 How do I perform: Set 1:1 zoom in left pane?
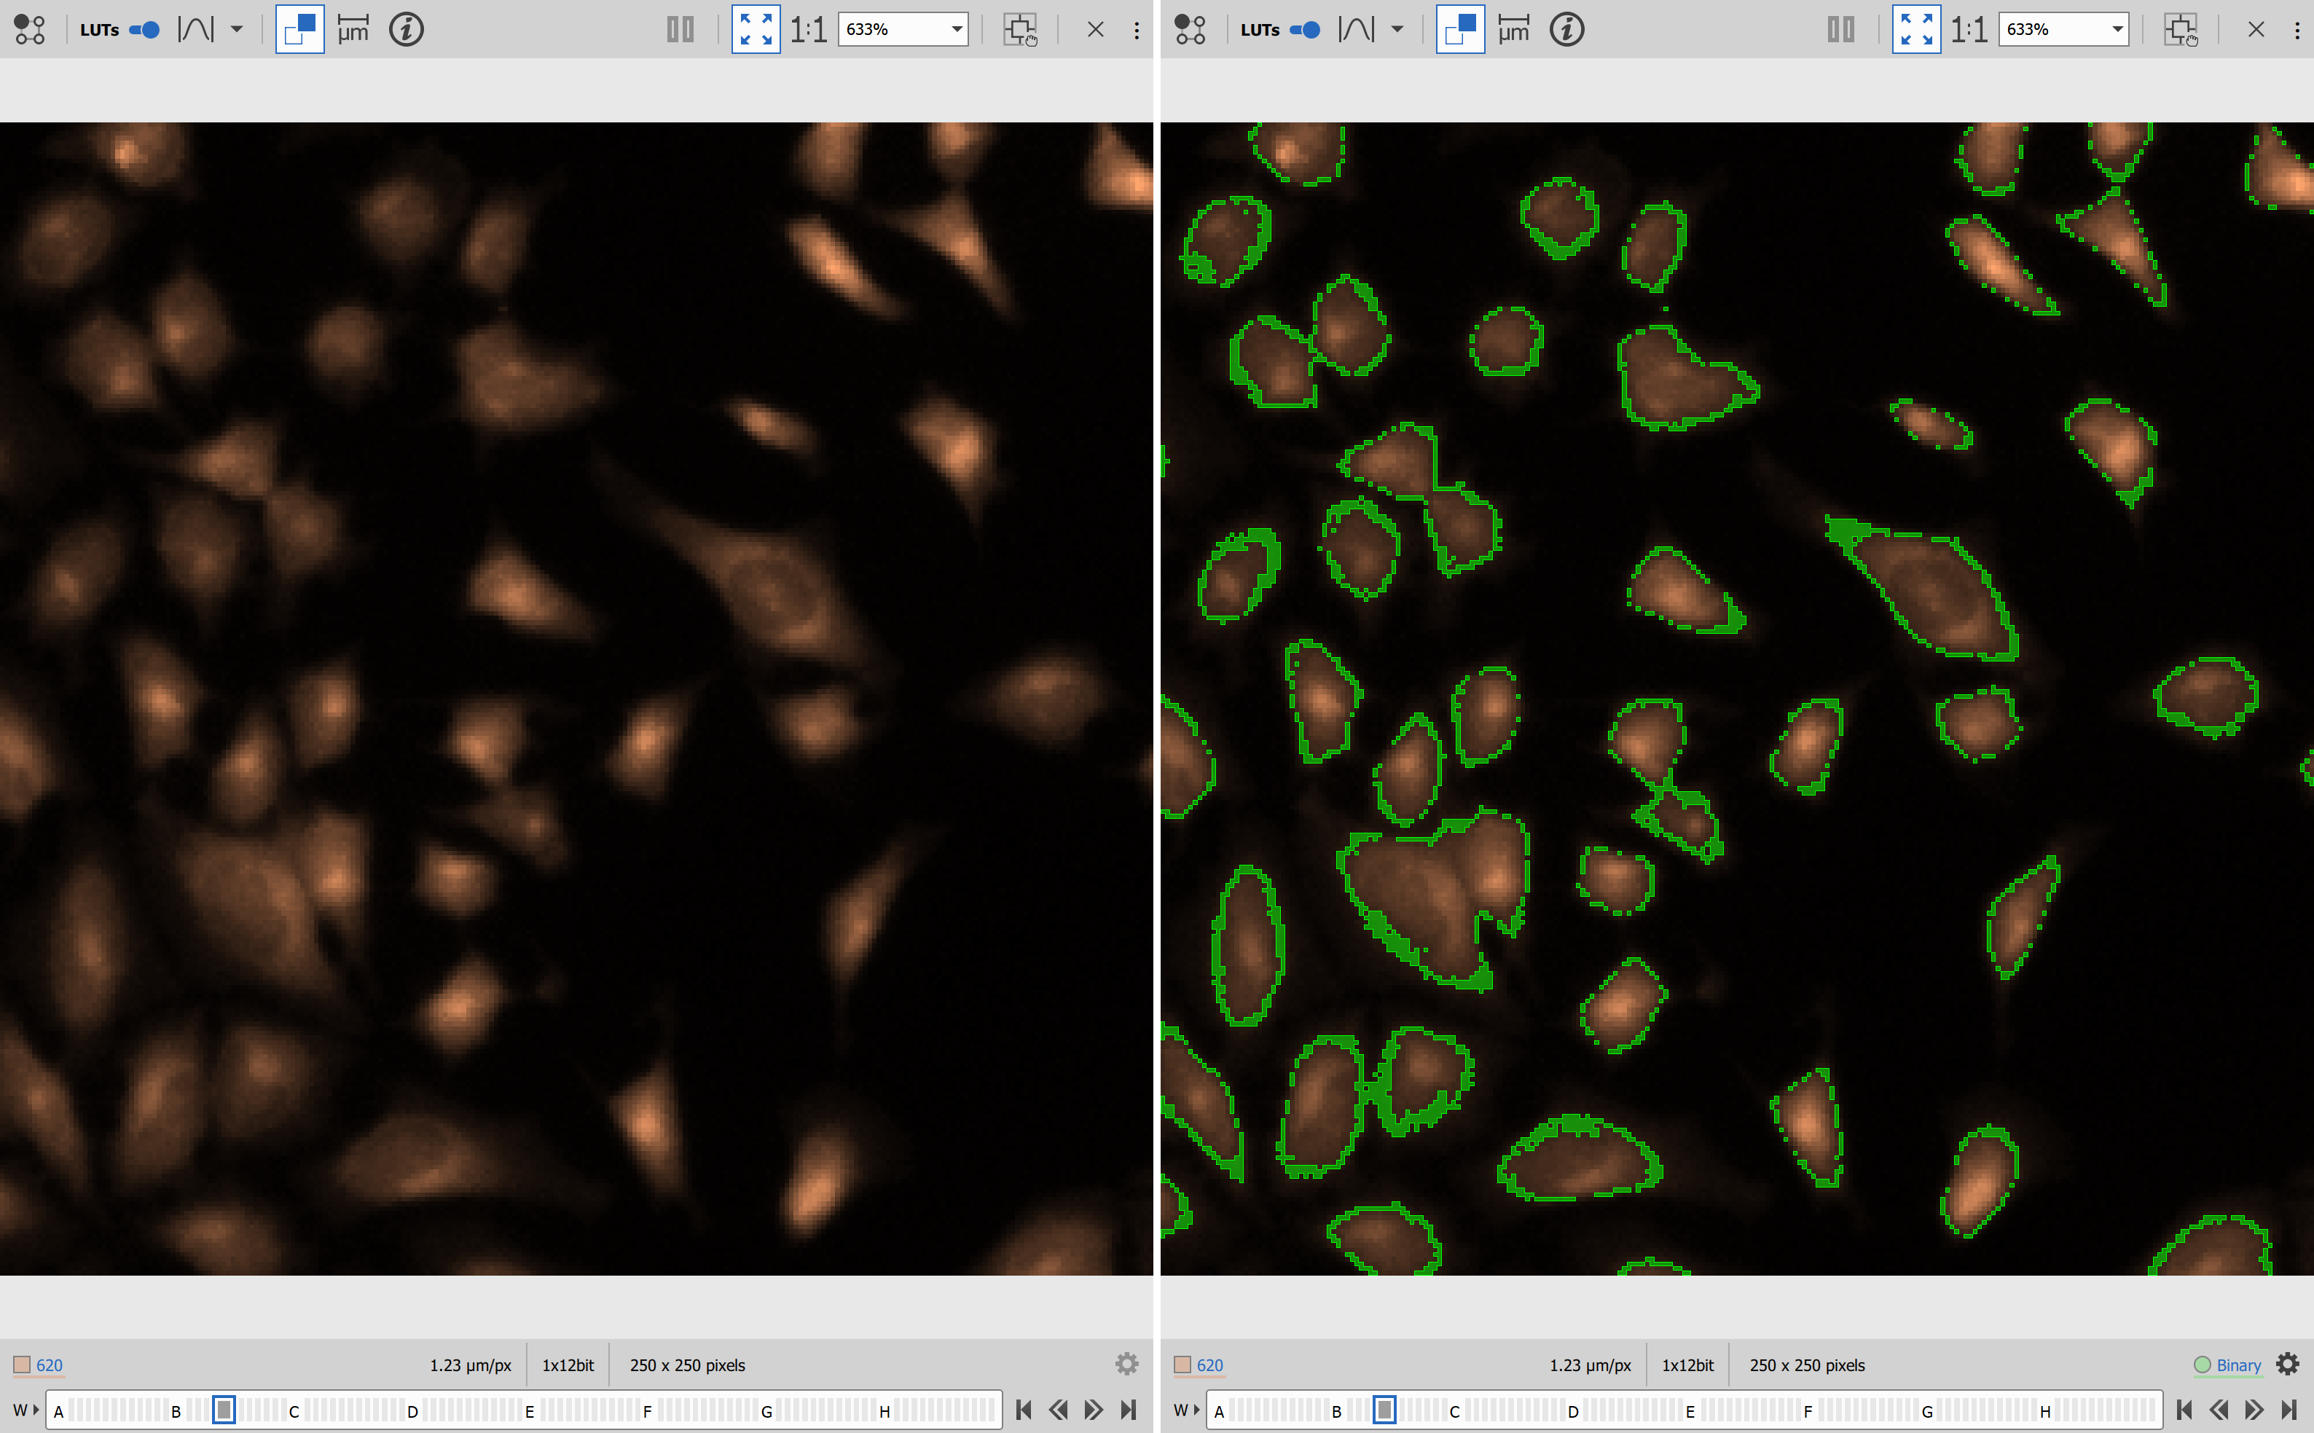point(808,29)
